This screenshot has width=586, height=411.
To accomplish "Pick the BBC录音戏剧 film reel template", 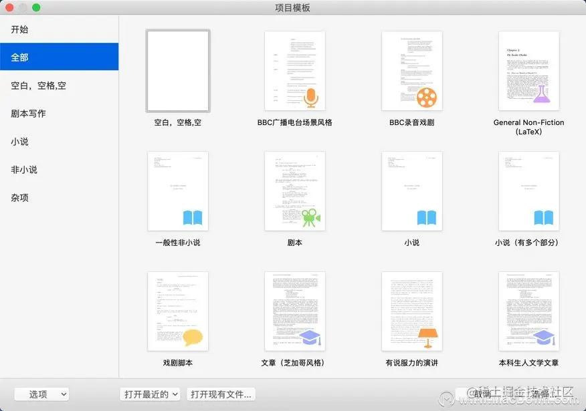I will 412,71.
